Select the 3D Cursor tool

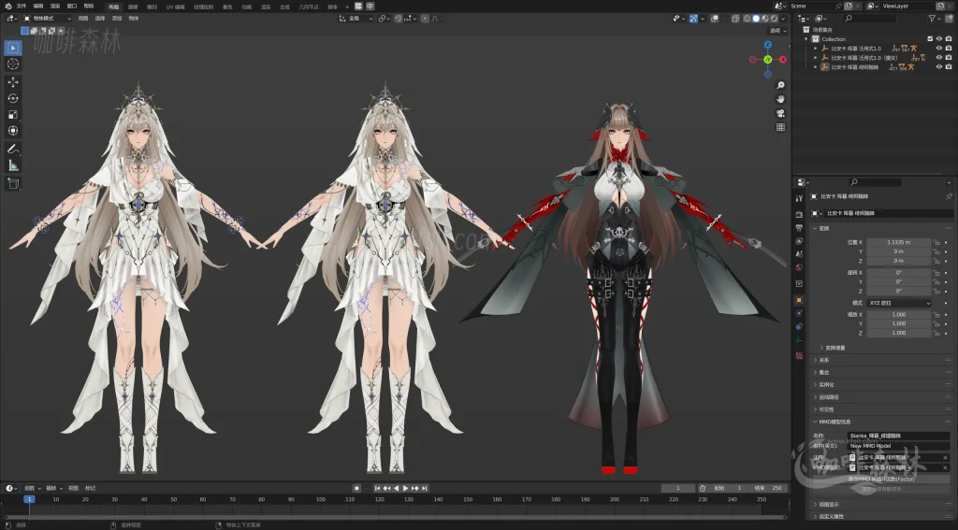pyautogui.click(x=13, y=64)
